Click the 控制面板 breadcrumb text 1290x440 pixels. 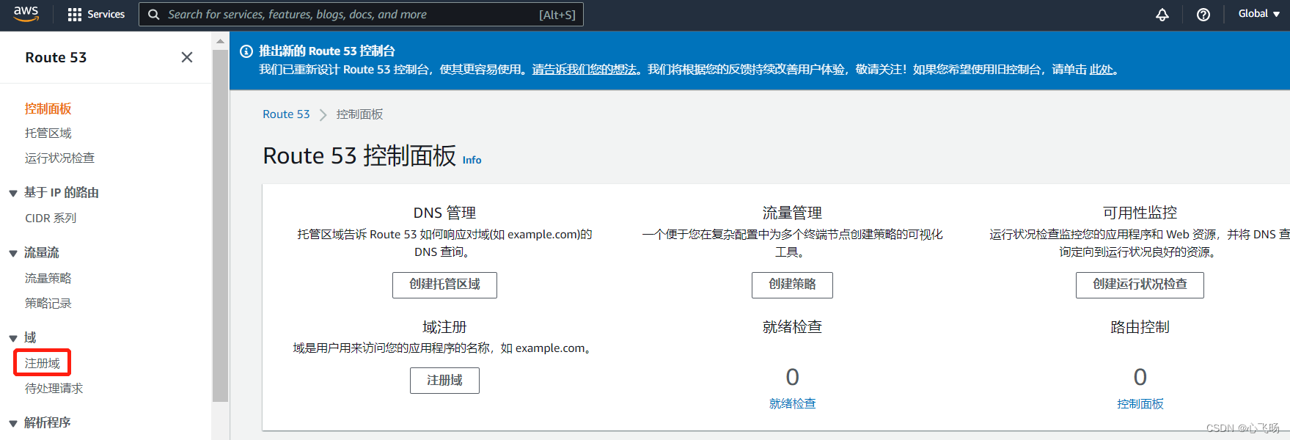coord(359,114)
